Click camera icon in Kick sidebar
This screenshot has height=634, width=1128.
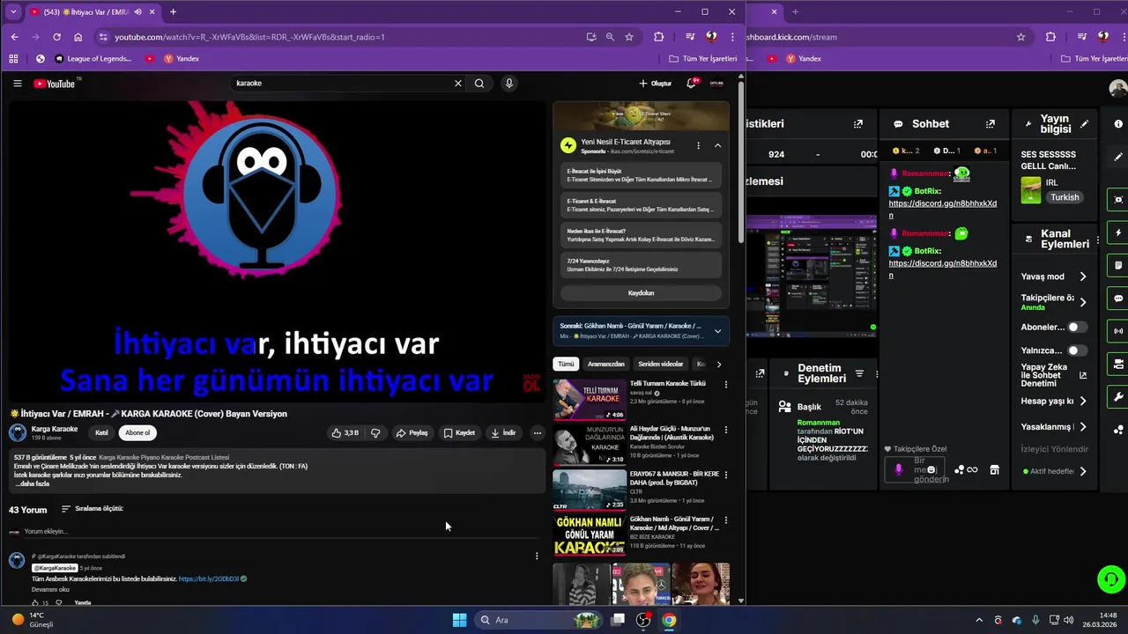[1118, 200]
